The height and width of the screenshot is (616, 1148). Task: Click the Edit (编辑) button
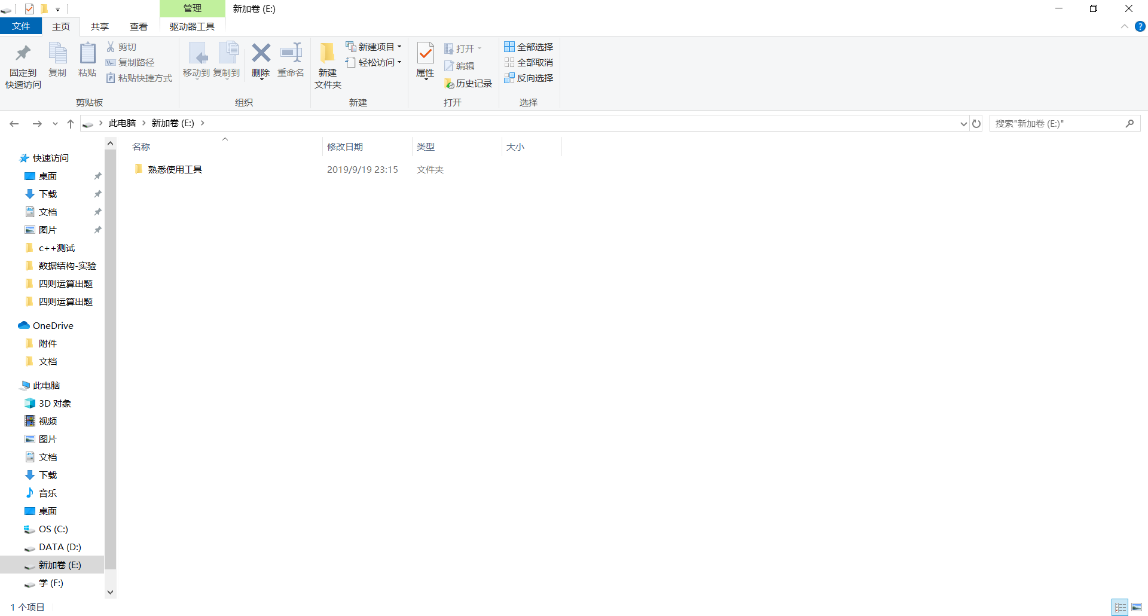click(x=459, y=66)
